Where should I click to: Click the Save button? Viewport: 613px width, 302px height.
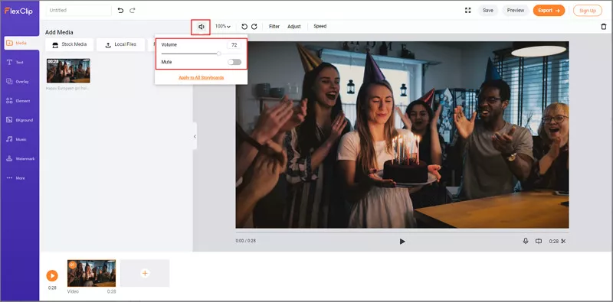pos(488,11)
